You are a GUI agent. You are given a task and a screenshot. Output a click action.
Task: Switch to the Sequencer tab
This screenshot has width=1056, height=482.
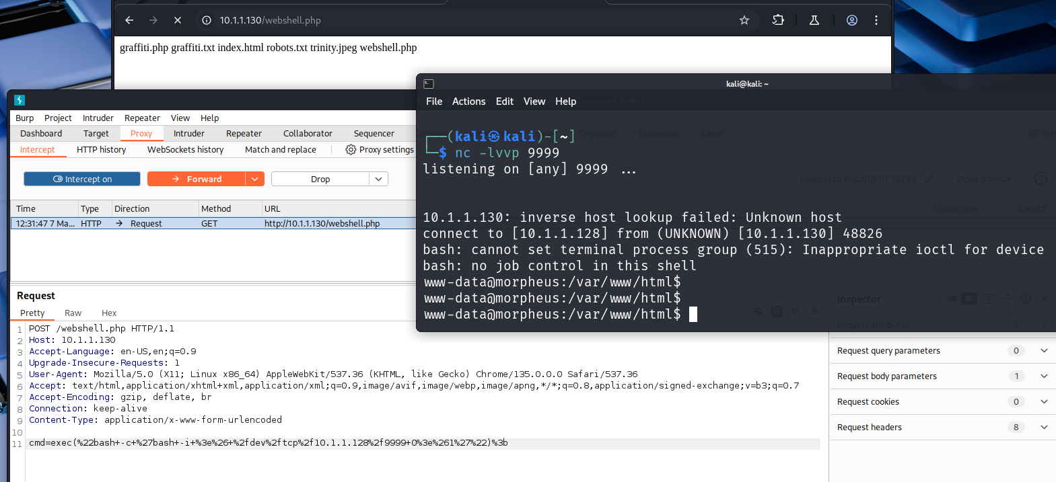[x=374, y=133]
